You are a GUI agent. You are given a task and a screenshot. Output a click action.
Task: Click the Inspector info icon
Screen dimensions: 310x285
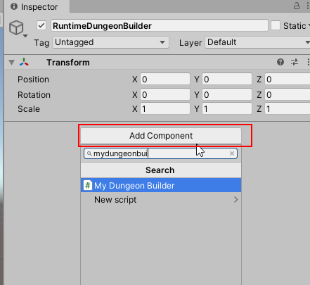point(14,6)
